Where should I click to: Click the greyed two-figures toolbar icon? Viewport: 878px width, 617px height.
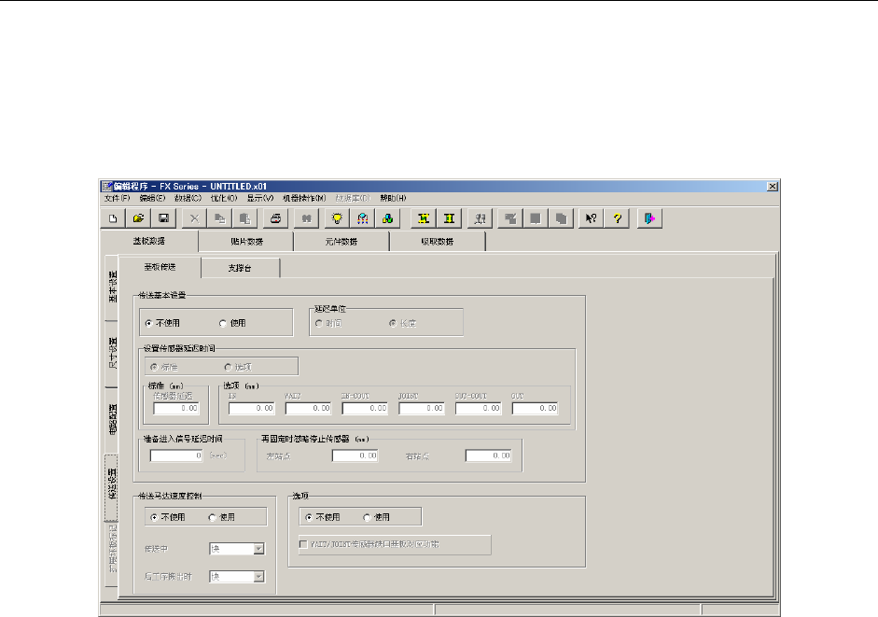point(480,218)
